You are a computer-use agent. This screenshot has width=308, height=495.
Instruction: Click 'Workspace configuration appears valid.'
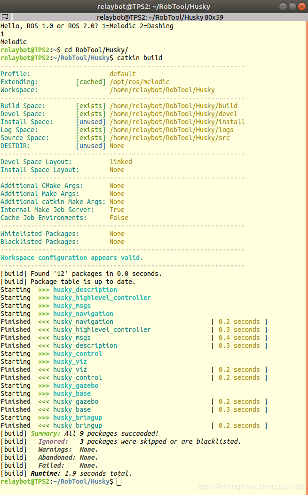click(x=71, y=258)
